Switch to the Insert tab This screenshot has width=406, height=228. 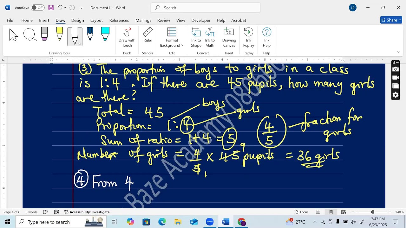[44, 20]
